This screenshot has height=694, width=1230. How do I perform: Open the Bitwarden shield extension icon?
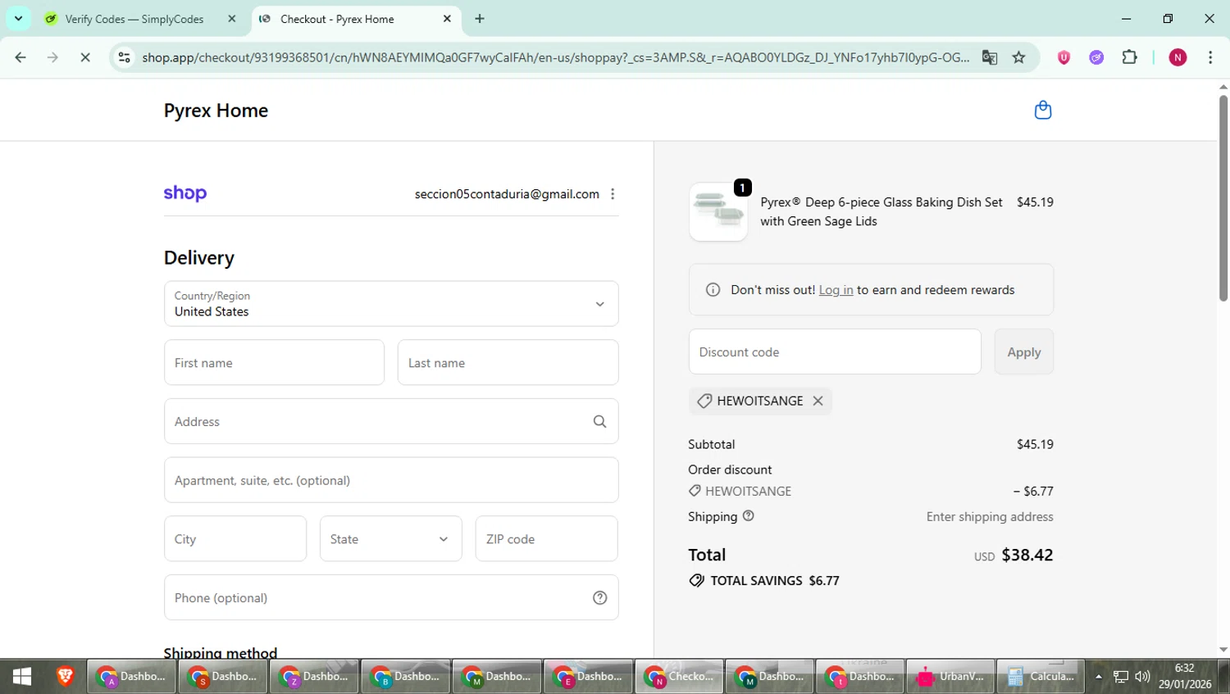[x=1064, y=57]
